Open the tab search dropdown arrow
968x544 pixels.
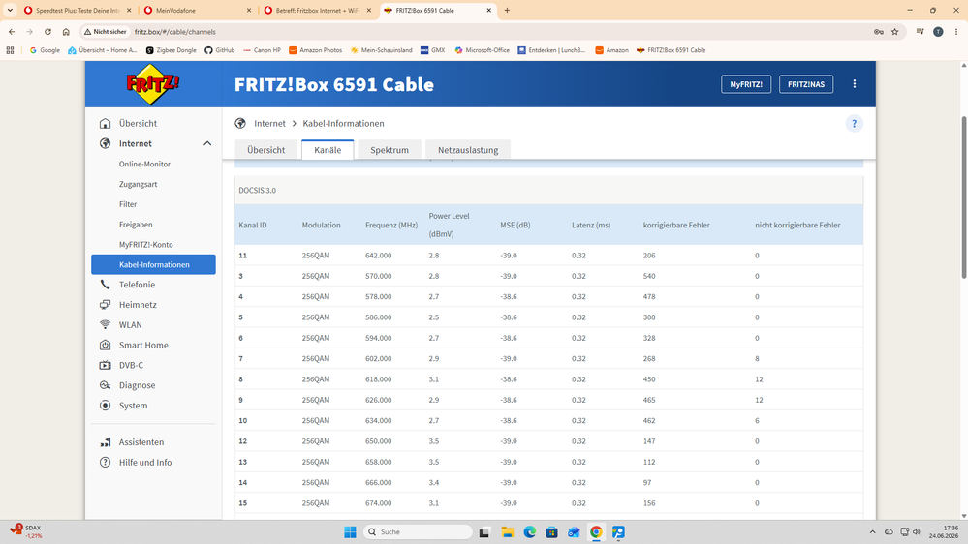[10, 10]
